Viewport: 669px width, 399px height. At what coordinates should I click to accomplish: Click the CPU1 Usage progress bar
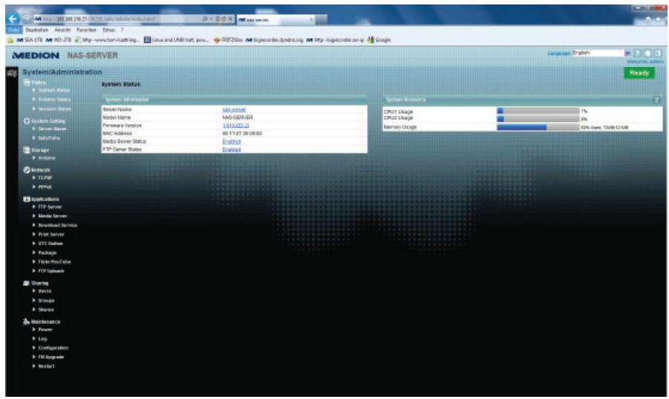tap(538, 111)
